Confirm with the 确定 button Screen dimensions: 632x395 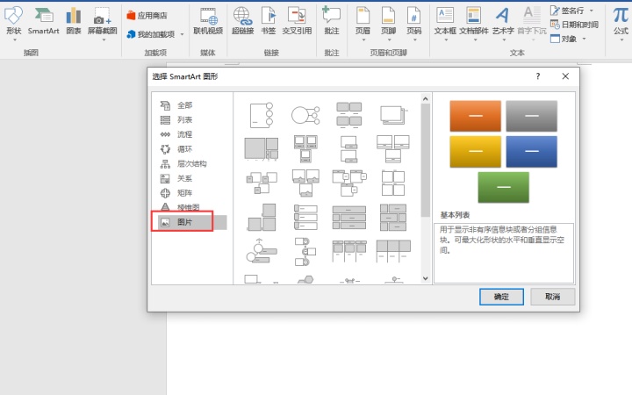pyautogui.click(x=501, y=297)
